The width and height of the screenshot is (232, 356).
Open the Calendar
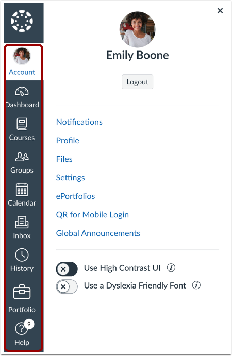click(x=22, y=195)
